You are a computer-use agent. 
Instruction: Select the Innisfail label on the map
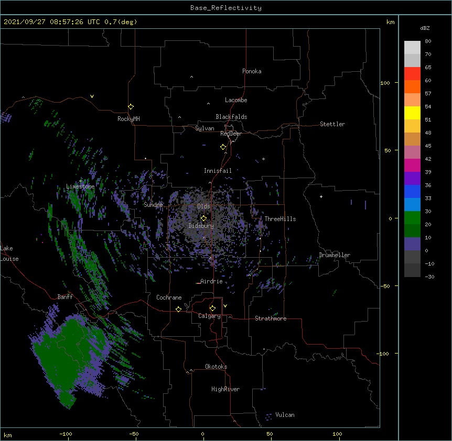[x=218, y=171]
